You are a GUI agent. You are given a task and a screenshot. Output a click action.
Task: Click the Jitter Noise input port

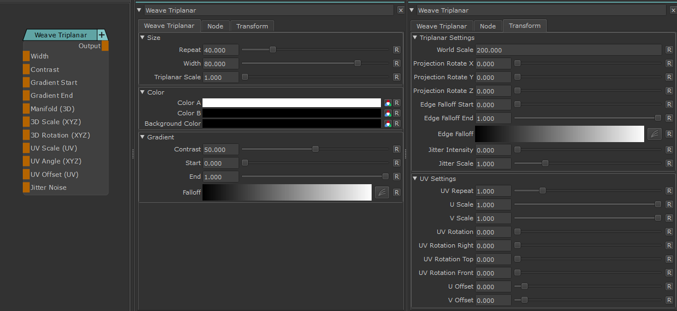26,187
